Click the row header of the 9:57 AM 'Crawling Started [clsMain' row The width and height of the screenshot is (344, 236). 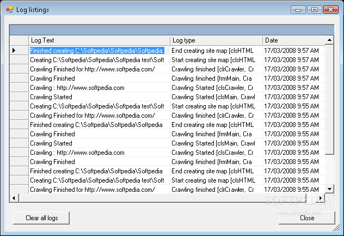19,96
